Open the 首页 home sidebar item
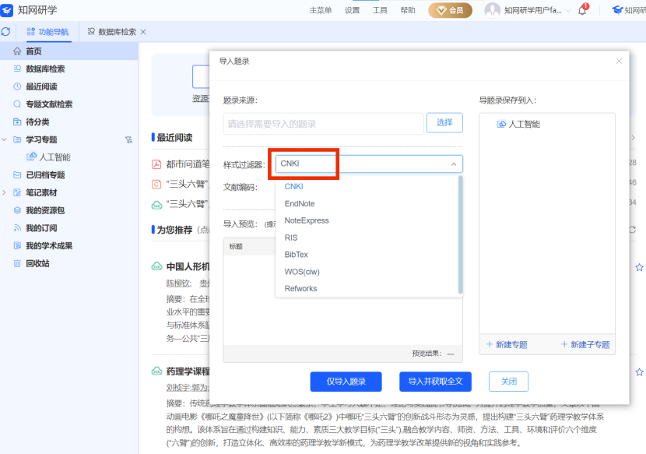Image resolution: width=646 pixels, height=454 pixels. pos(33,51)
